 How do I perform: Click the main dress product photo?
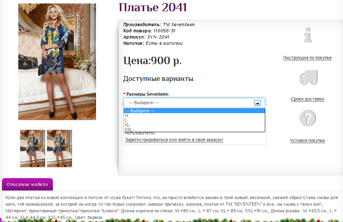coord(57,62)
